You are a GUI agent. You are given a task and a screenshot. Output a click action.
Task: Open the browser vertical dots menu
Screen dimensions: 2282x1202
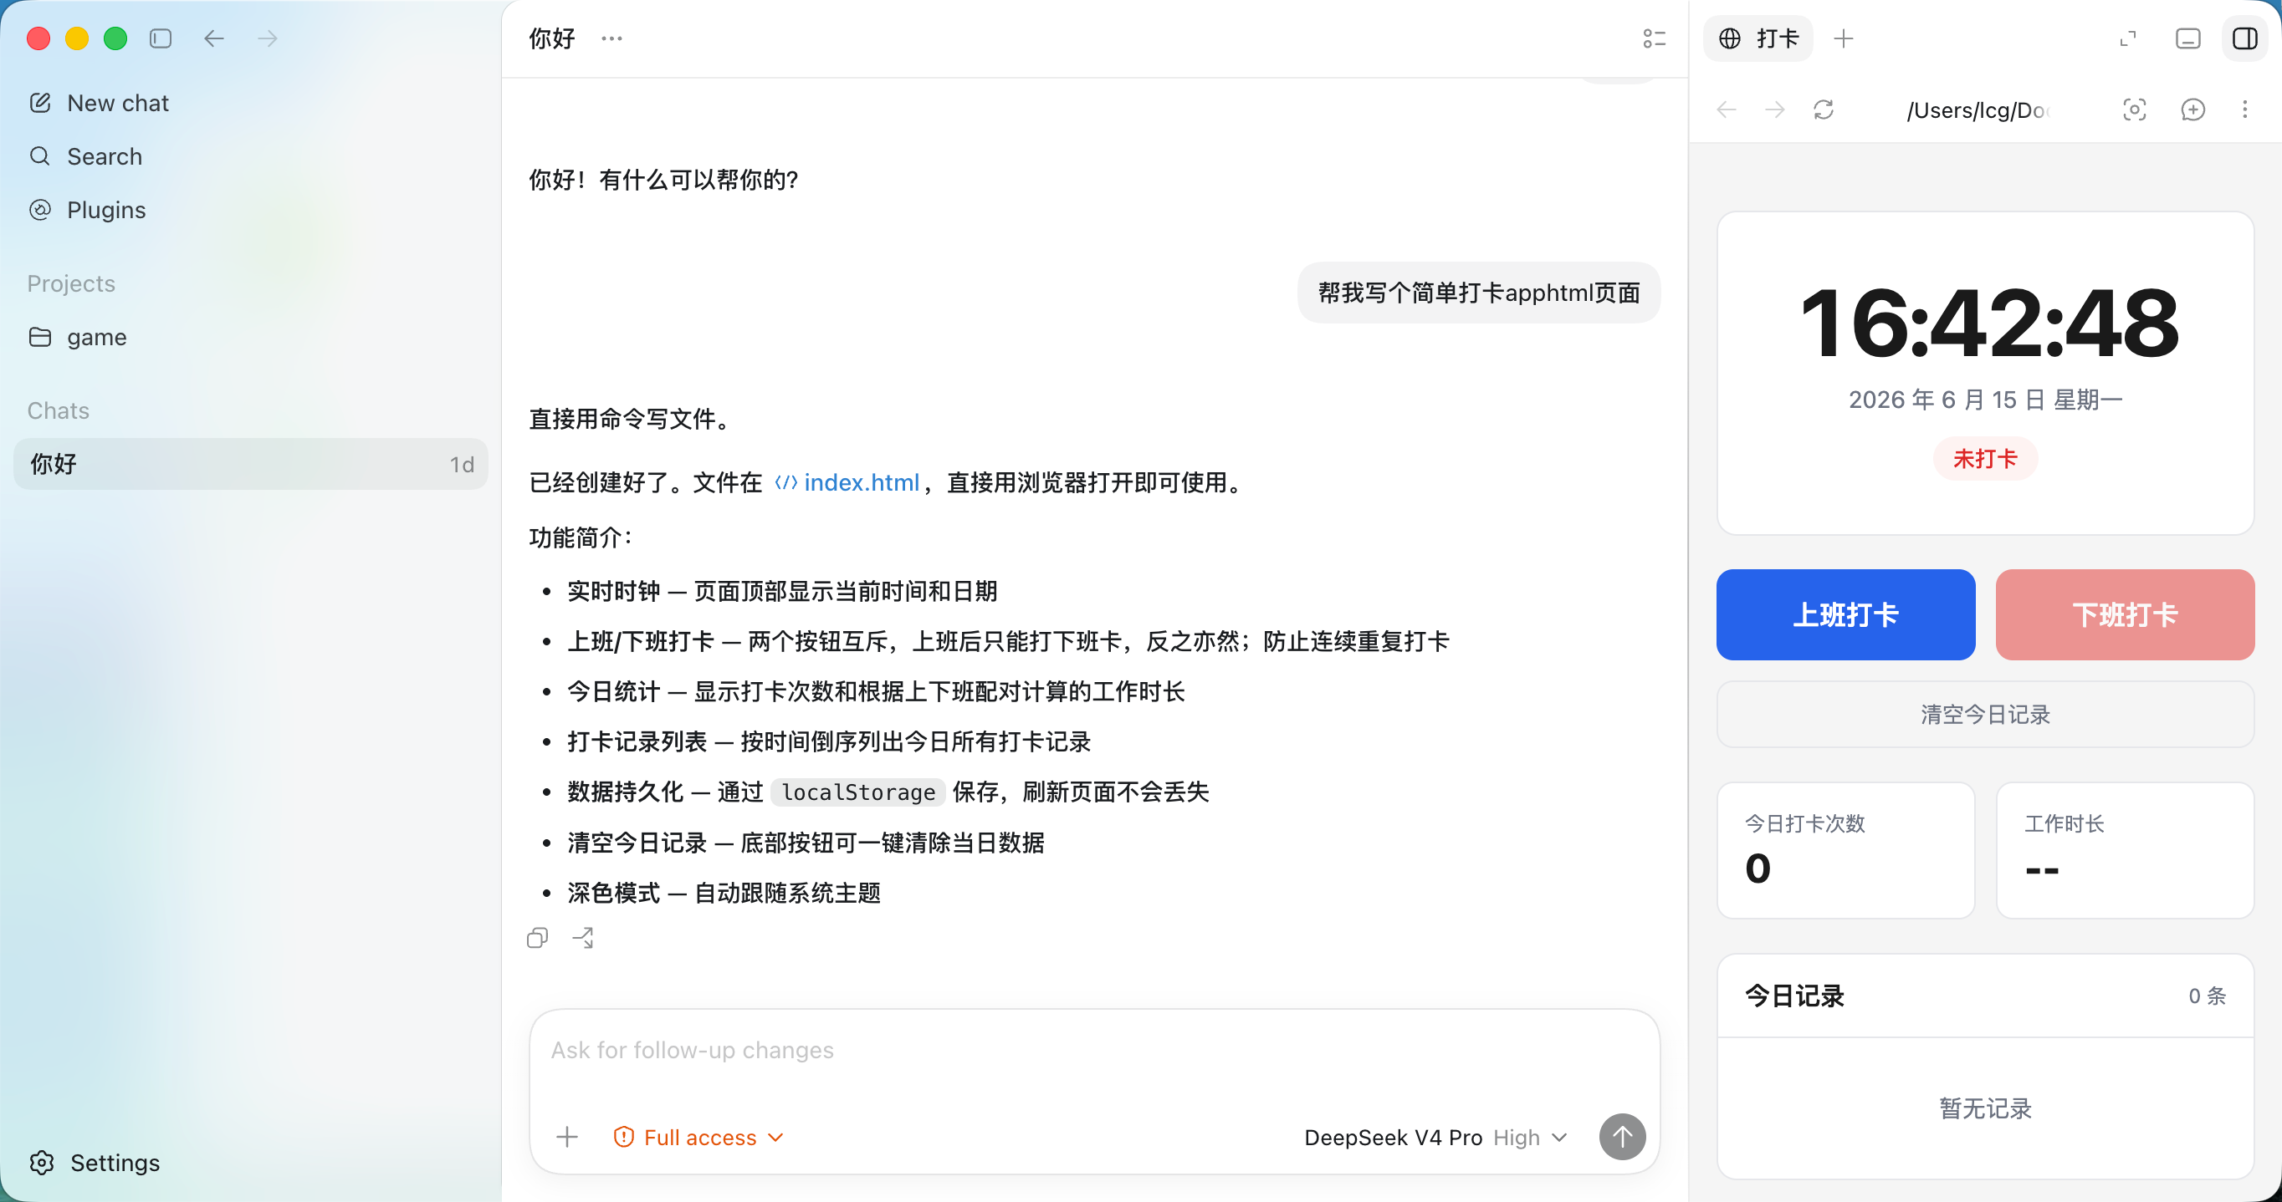[x=2245, y=109]
